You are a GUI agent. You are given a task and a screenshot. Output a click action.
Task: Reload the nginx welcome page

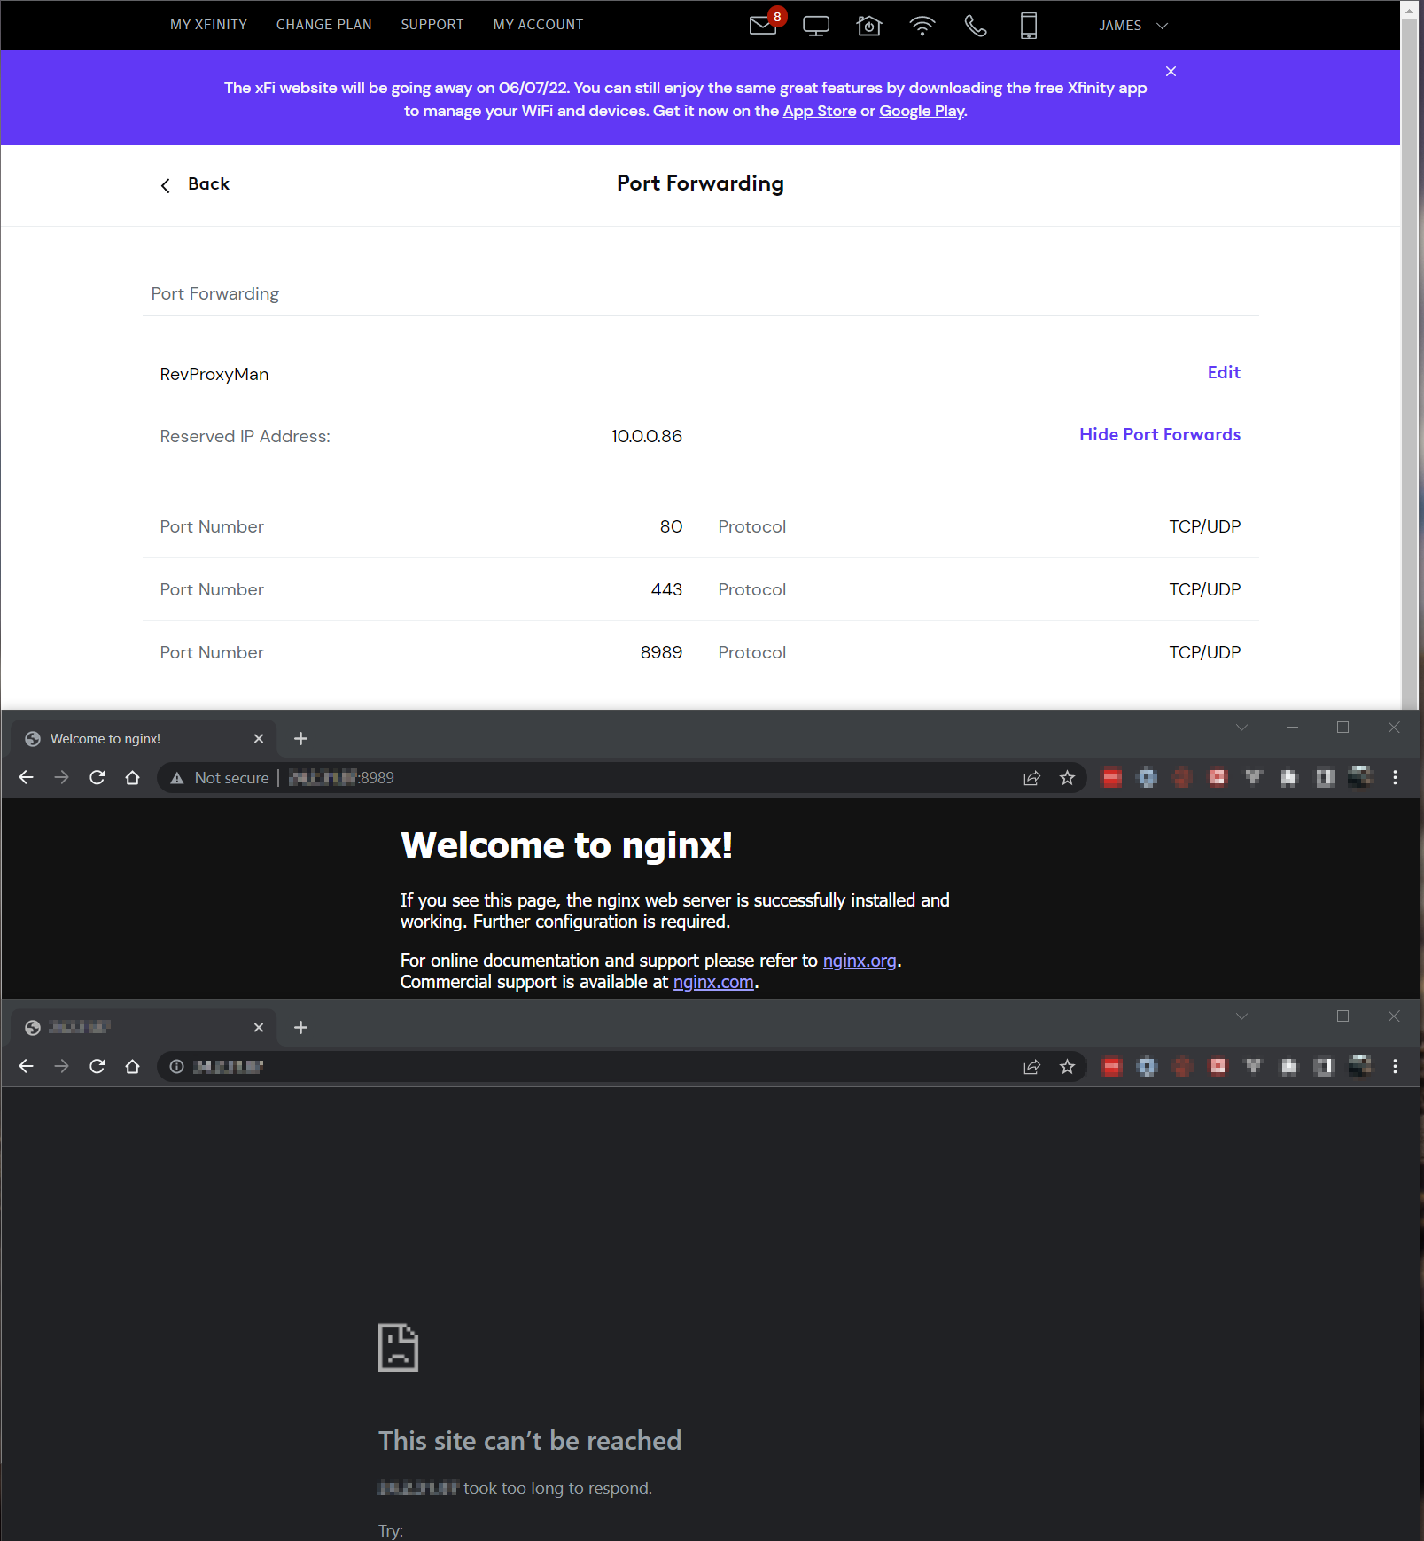pos(97,777)
